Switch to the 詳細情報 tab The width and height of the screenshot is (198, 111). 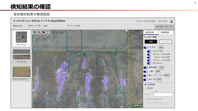[165, 32]
